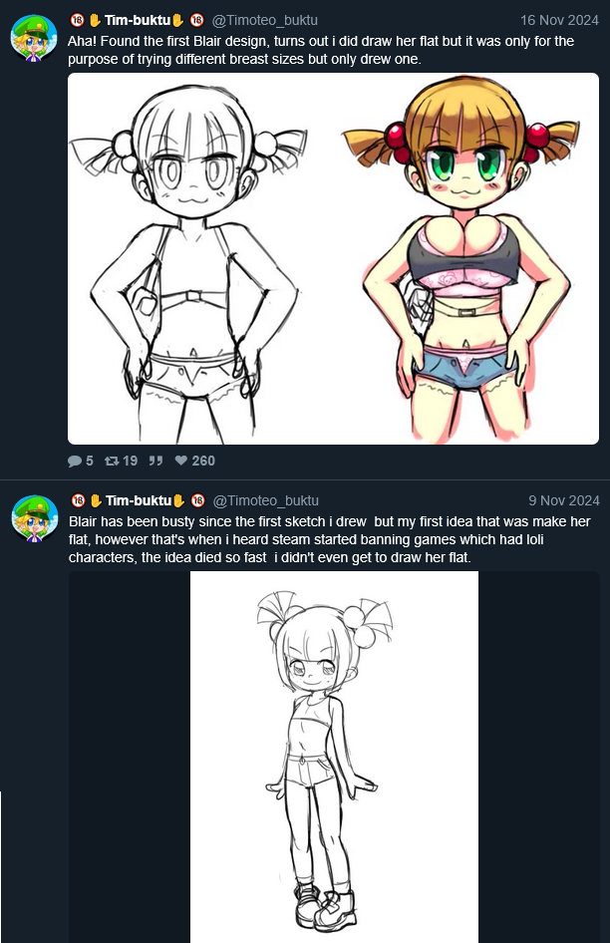Open the sketch image on the 9 Nov post

pos(335,758)
